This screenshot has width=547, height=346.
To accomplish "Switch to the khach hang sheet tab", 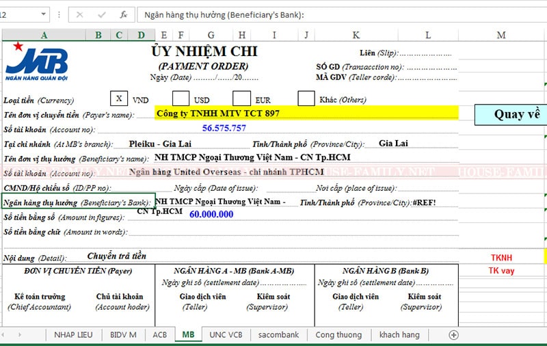I will [x=399, y=335].
